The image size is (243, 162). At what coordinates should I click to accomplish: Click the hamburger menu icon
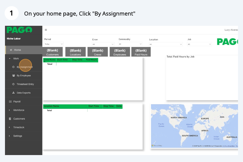click(46, 30)
